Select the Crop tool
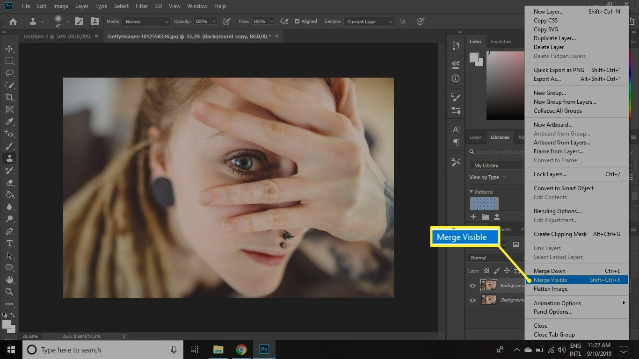The image size is (639, 359). click(9, 97)
